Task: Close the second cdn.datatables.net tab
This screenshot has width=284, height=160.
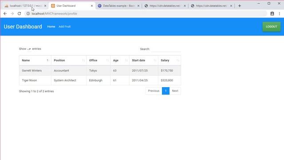Action: (x=231, y=6)
